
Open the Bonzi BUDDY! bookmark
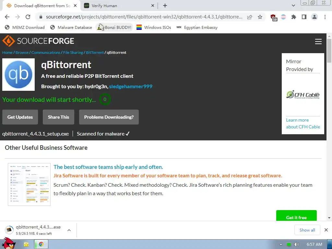(114, 27)
